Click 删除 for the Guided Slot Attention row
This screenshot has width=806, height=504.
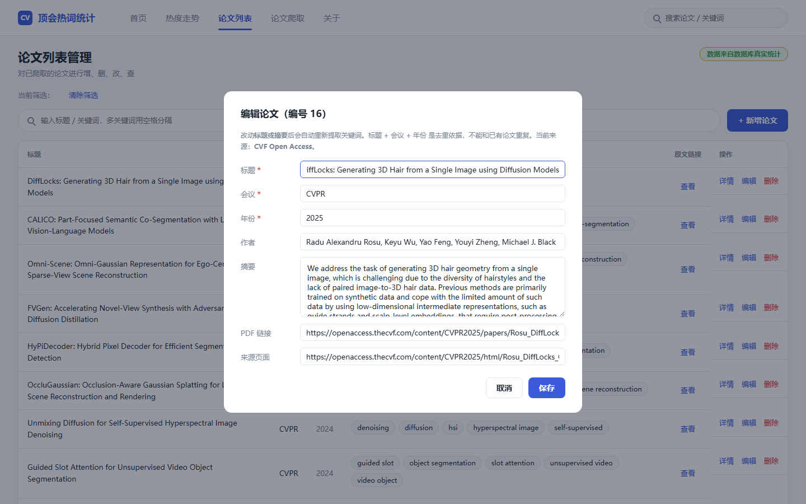[771, 461]
